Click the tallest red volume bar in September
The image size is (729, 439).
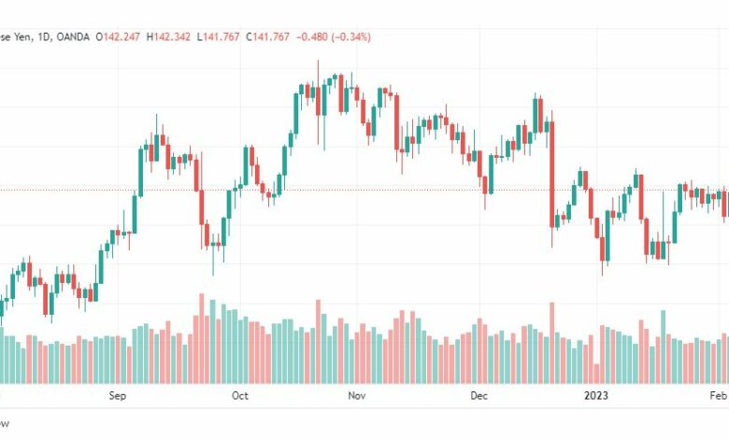(202, 338)
